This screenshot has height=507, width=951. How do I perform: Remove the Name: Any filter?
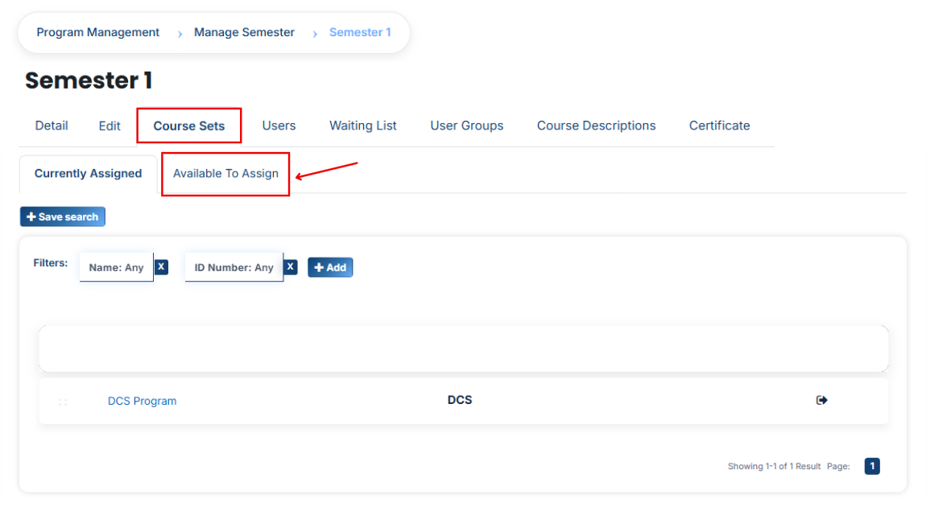click(161, 267)
